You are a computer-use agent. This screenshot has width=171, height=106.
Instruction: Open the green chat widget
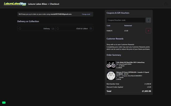4,103
